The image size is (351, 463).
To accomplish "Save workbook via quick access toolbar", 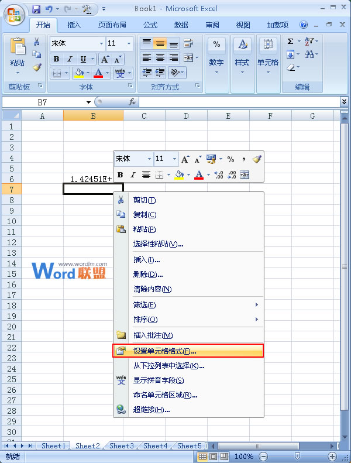I will (36, 9).
